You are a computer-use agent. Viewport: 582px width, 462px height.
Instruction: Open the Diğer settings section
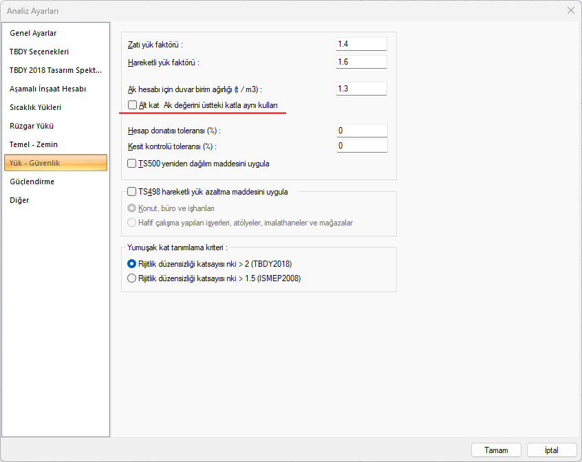[x=19, y=200]
